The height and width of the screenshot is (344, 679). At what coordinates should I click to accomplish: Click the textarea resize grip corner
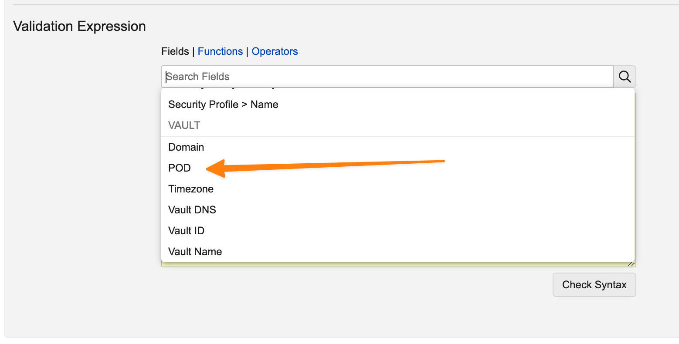pyautogui.click(x=631, y=264)
